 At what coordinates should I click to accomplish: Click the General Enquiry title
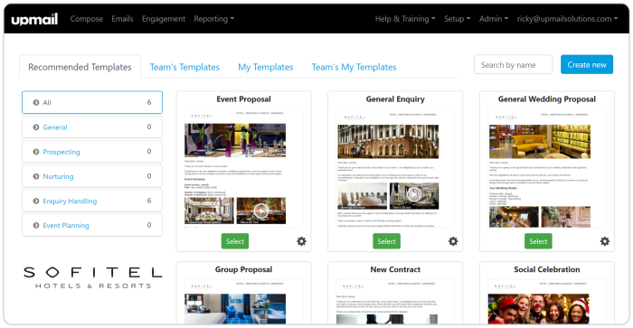pyautogui.click(x=395, y=99)
